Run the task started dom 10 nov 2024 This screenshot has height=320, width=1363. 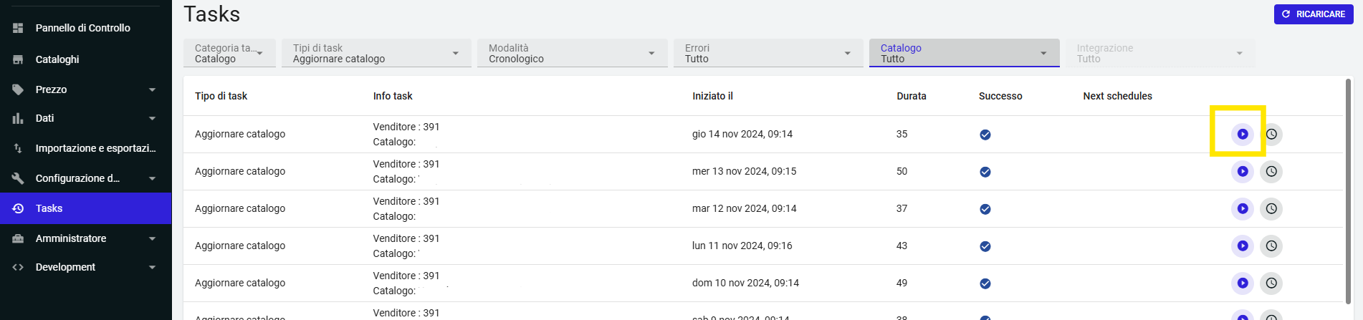tap(1243, 283)
